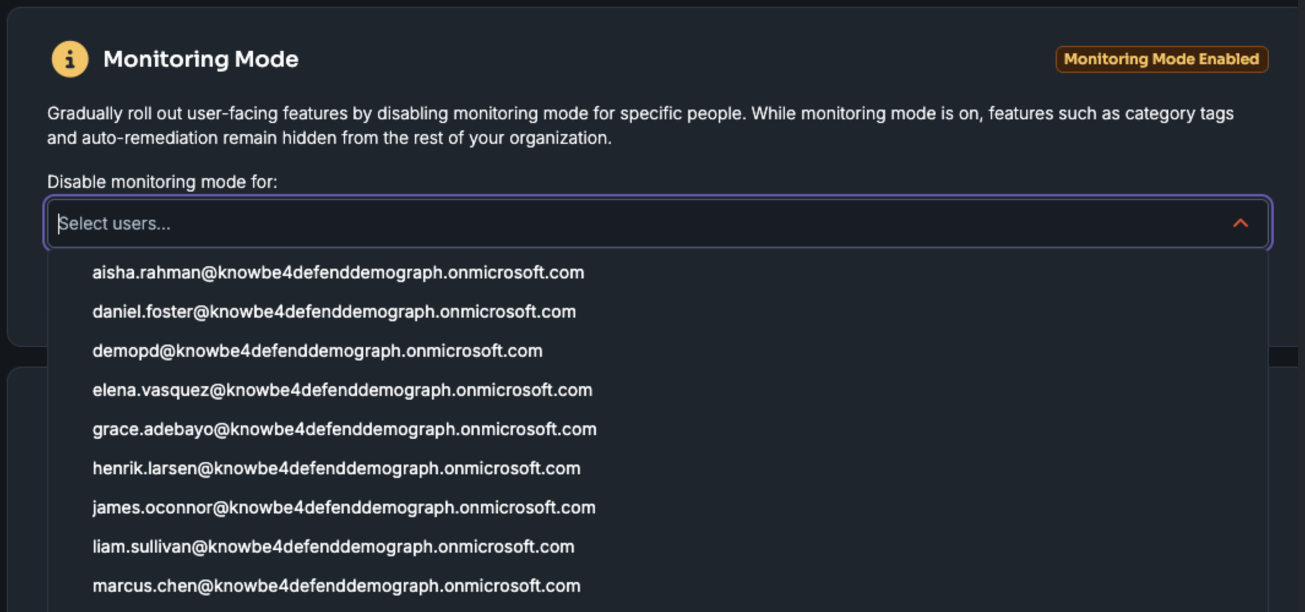The width and height of the screenshot is (1305, 612).
Task: Collapse the user list with the red chevron
Action: point(1240,223)
